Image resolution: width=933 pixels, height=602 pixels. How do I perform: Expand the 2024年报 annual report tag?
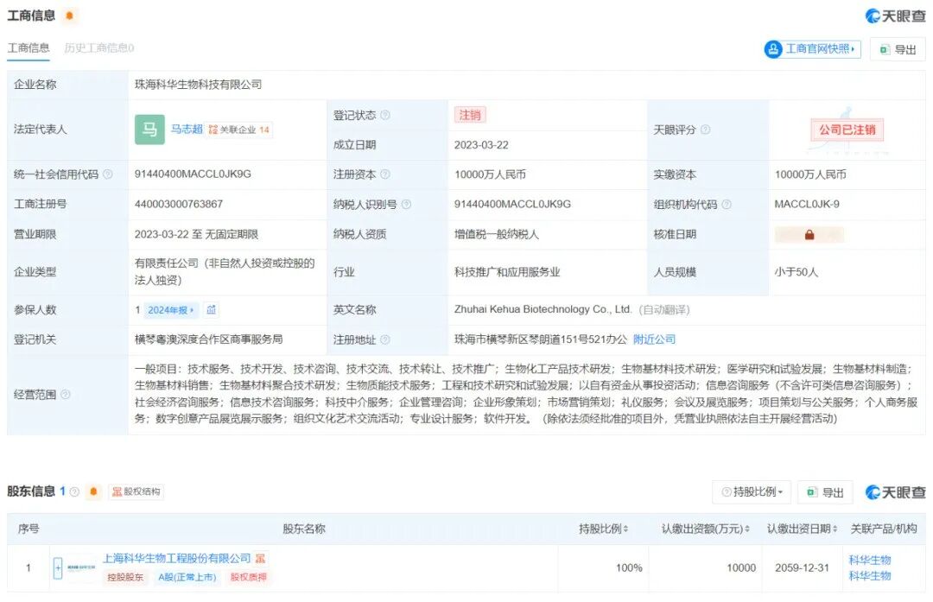pyautogui.click(x=171, y=310)
